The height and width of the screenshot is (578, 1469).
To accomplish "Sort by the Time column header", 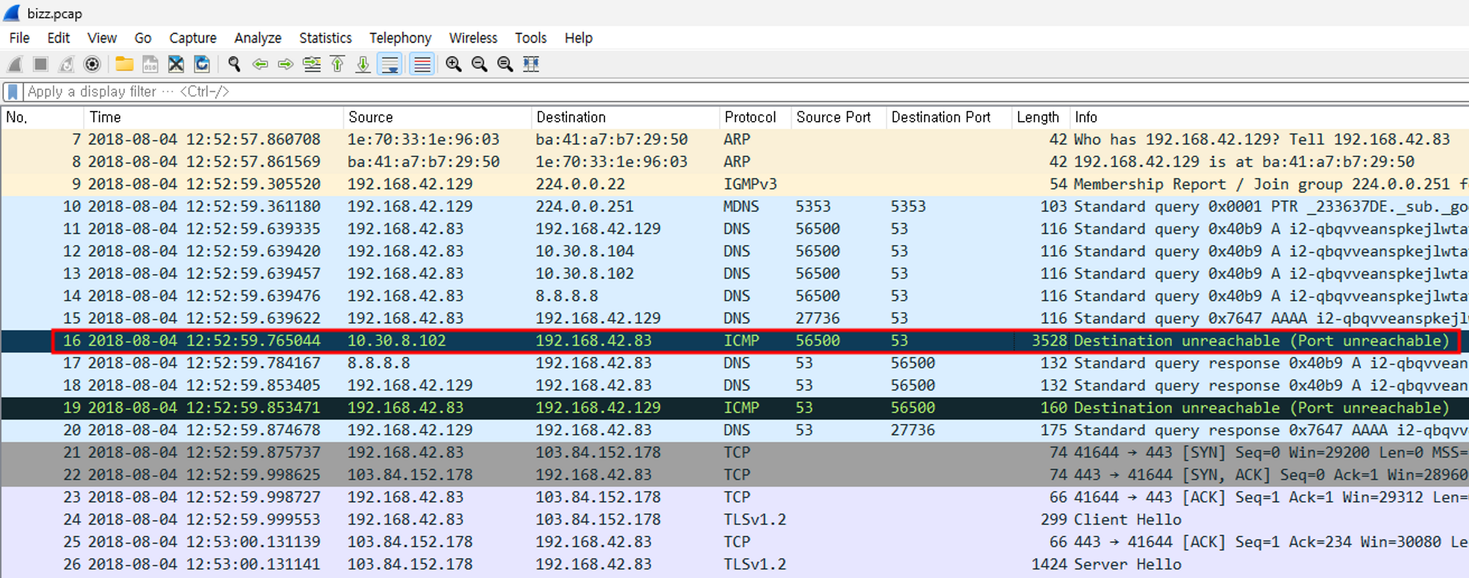I will click(214, 117).
